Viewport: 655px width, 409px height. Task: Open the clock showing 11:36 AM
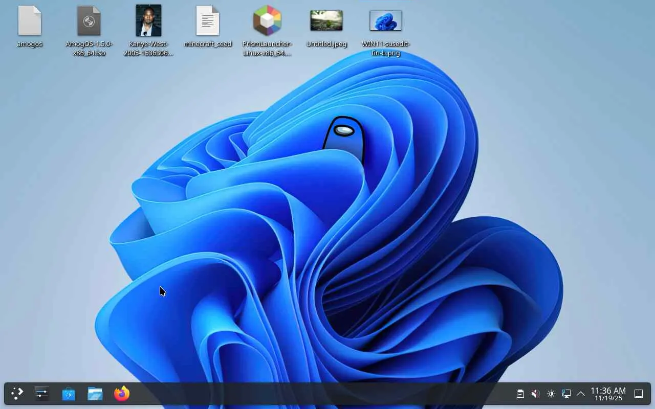pos(608,394)
